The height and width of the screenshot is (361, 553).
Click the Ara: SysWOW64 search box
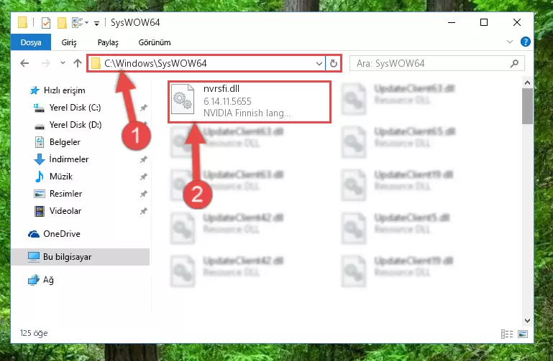437,63
